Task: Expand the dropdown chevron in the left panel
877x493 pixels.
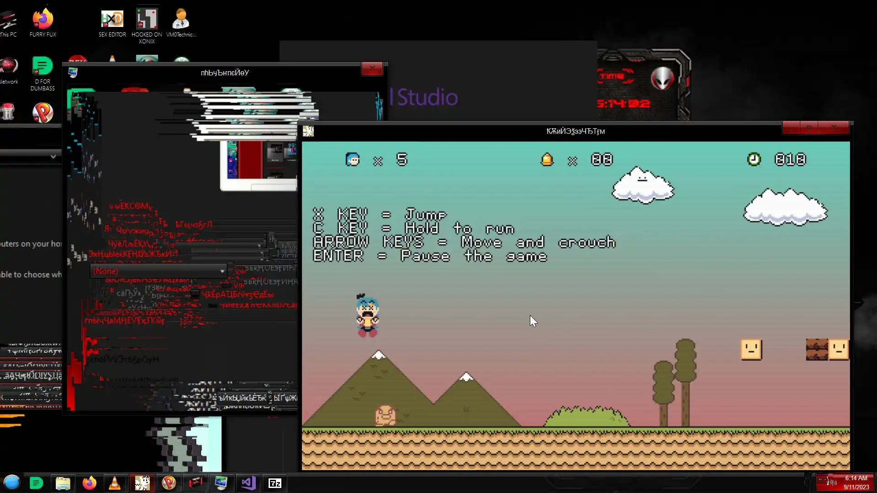Action: 53,156
